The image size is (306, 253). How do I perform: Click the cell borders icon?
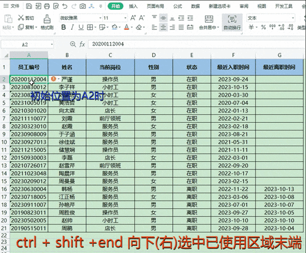pos(90,27)
